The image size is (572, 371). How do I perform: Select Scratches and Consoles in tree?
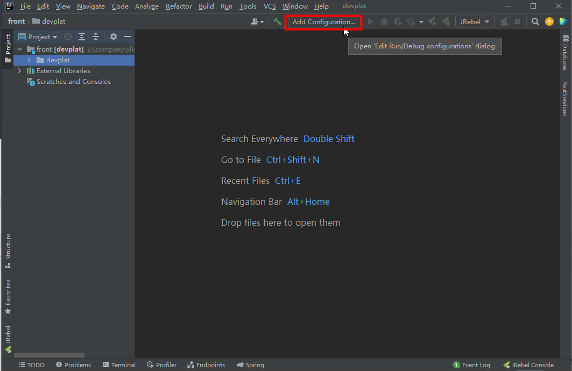(x=73, y=82)
